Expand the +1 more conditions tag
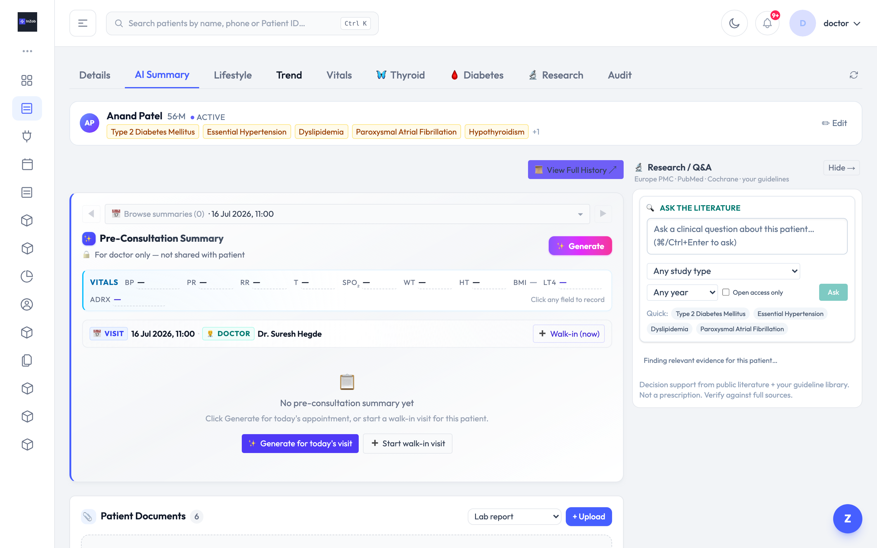The width and height of the screenshot is (877, 548). tap(536, 132)
